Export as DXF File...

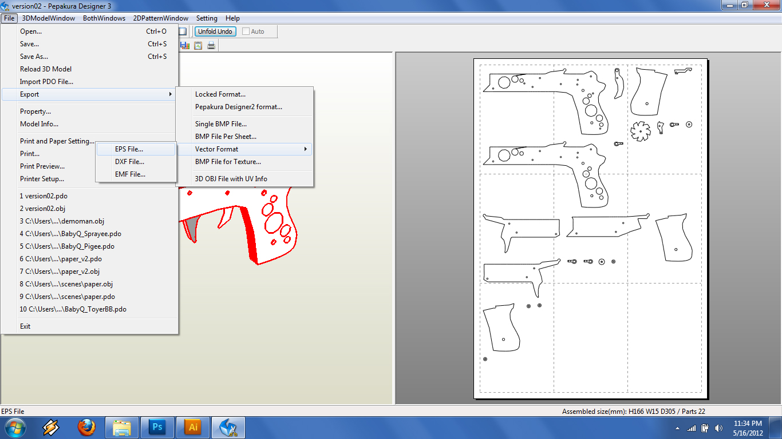tap(136, 162)
